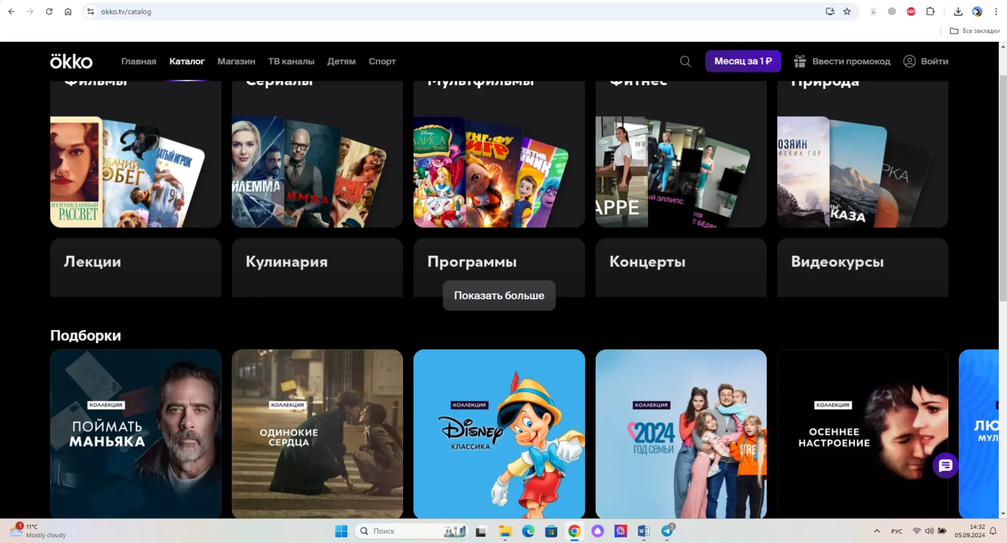Click Месяц за 1 ₽ button
1007x543 pixels.
[x=743, y=61]
